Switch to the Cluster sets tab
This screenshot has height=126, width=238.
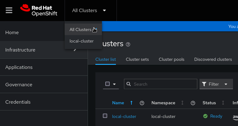point(137,59)
